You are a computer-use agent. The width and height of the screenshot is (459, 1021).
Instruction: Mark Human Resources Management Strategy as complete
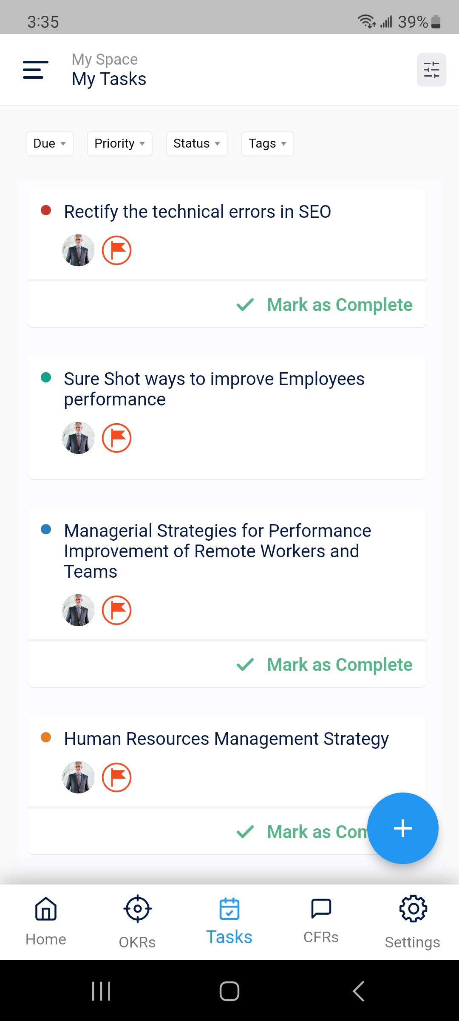pos(302,832)
